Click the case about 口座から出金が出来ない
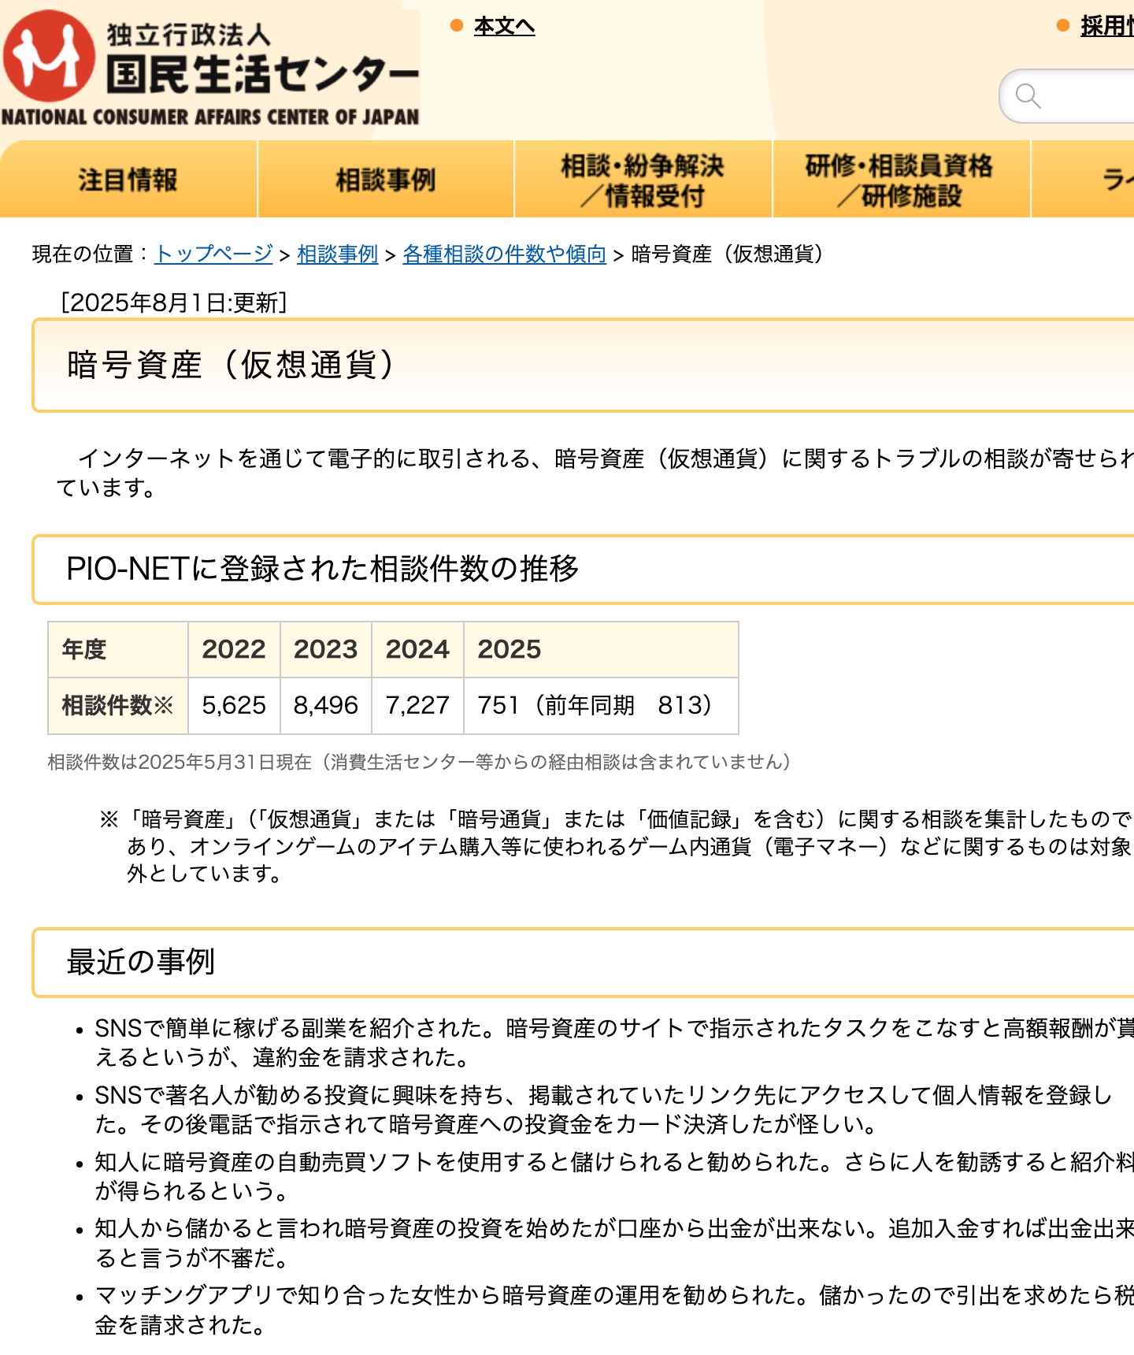The height and width of the screenshot is (1355, 1134). pyautogui.click(x=614, y=1243)
